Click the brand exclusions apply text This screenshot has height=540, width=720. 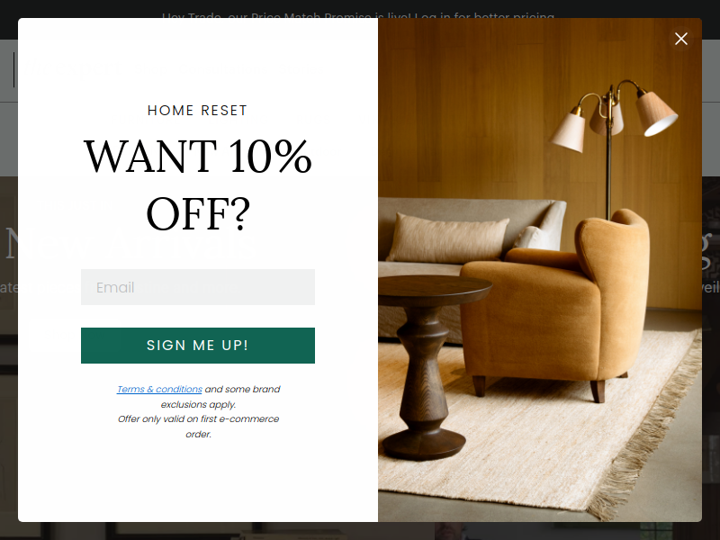point(220,397)
